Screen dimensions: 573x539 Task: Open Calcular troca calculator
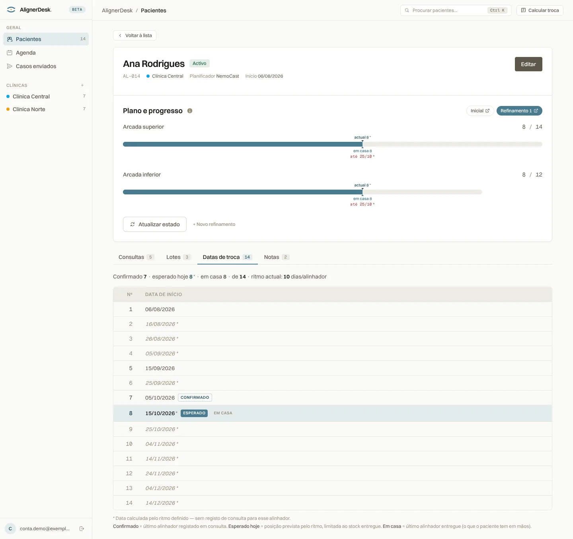[540, 10]
